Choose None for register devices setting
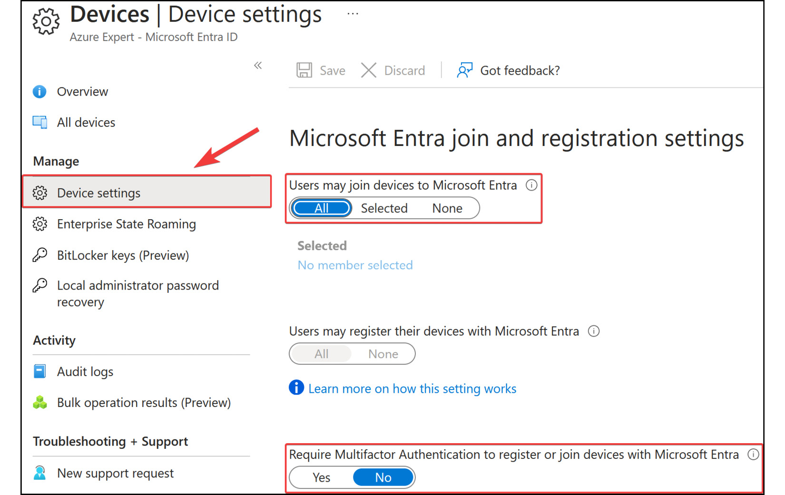The image size is (785, 495). 383,354
